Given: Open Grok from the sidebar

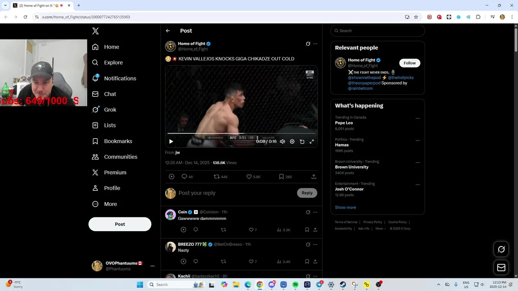Looking at the screenshot, I should point(104,110).
